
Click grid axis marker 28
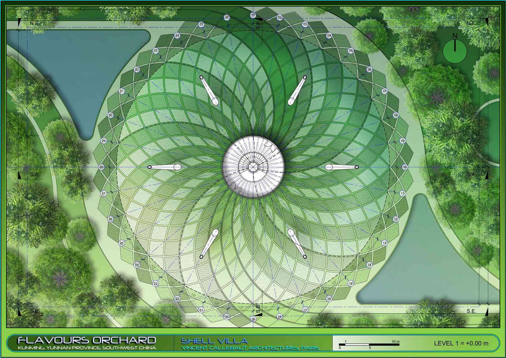(101, 167)
